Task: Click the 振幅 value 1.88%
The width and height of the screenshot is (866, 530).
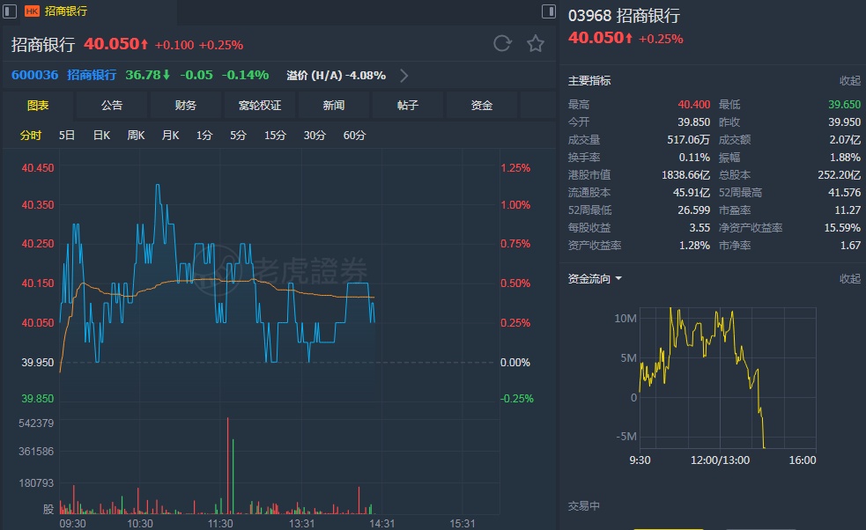Action: click(845, 158)
